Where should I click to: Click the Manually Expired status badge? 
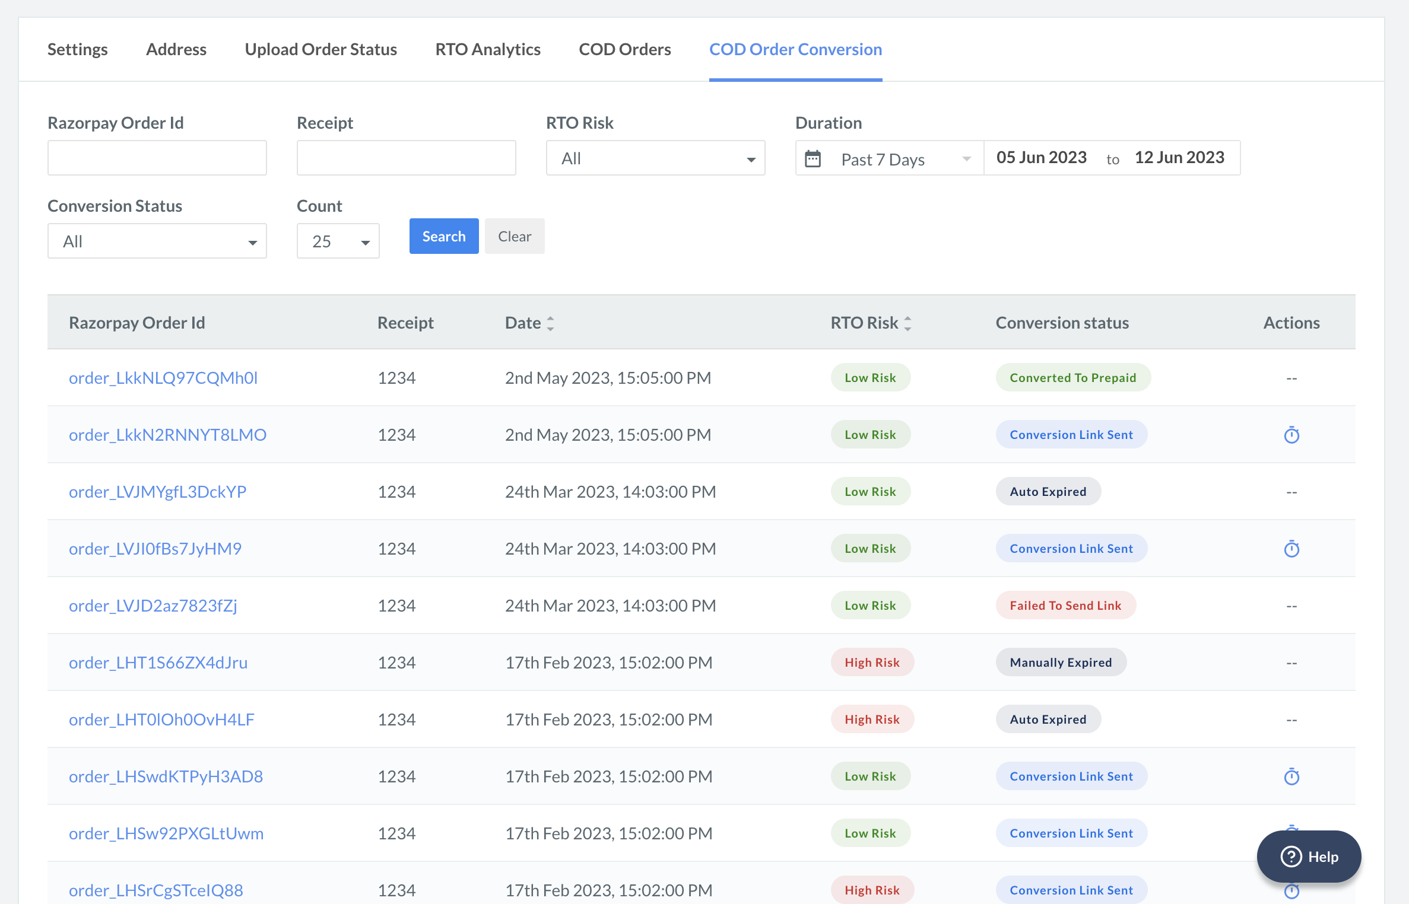[1061, 663]
